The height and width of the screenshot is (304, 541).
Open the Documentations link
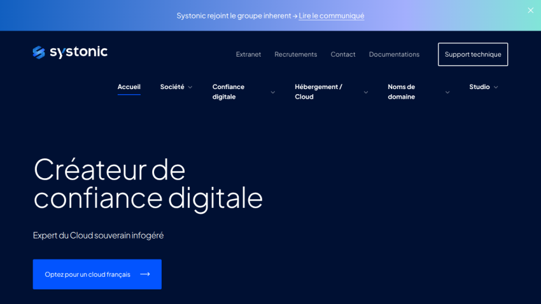[394, 55]
